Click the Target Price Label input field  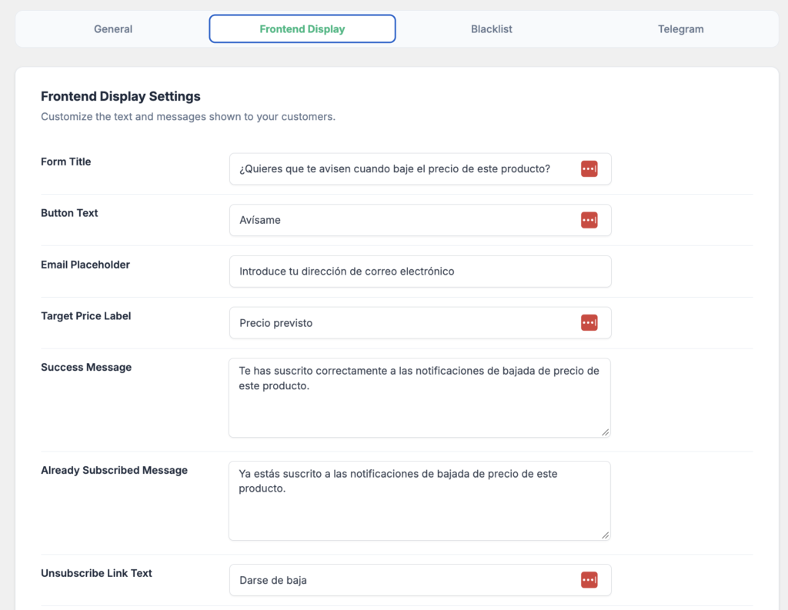(420, 322)
